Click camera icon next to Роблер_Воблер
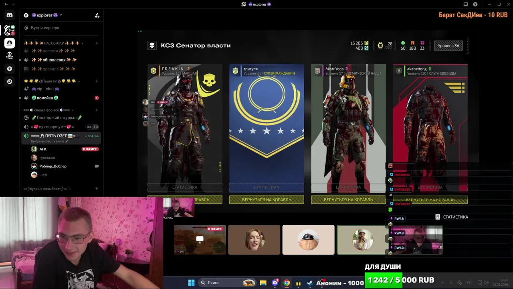513x289 pixels. coord(97,166)
